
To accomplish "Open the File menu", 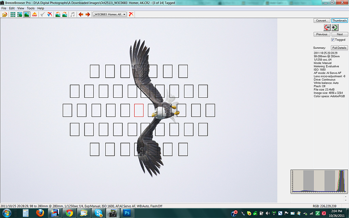I will pyautogui.click(x=4, y=8).
